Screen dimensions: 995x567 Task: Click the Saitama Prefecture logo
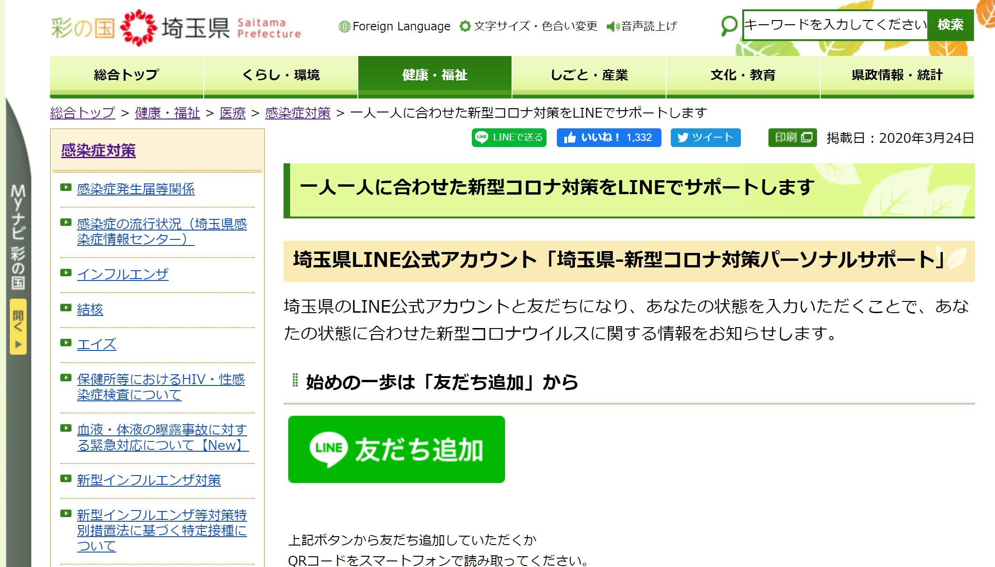point(176,28)
